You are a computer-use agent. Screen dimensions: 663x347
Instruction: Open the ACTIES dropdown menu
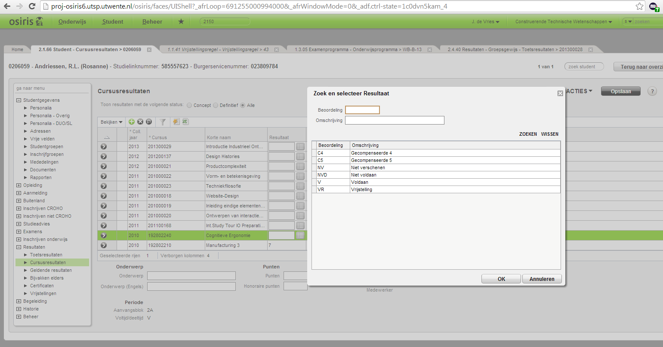[580, 91]
